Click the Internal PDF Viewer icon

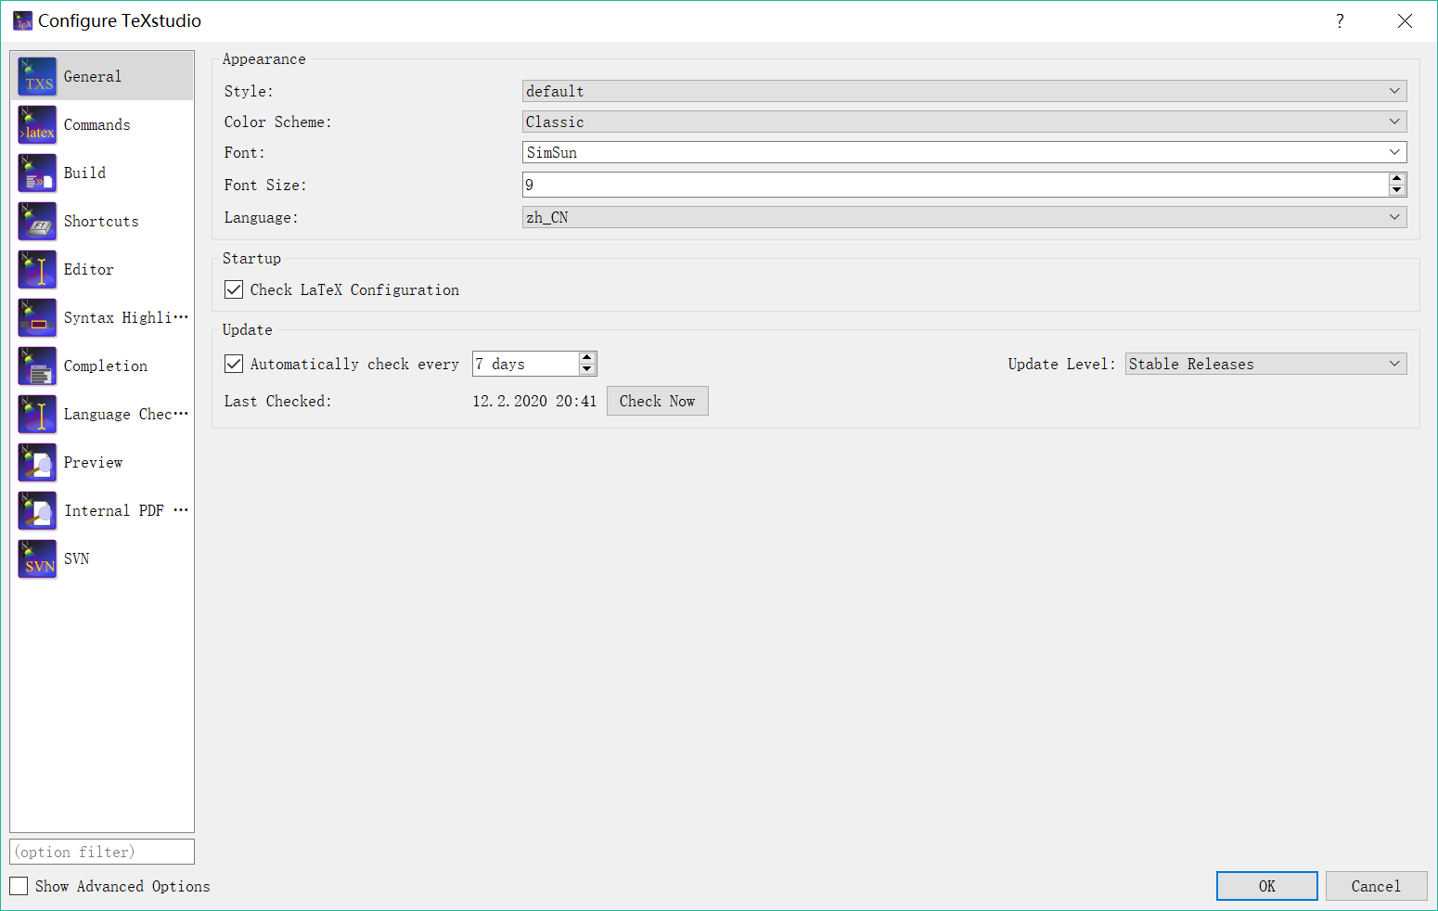pos(37,510)
